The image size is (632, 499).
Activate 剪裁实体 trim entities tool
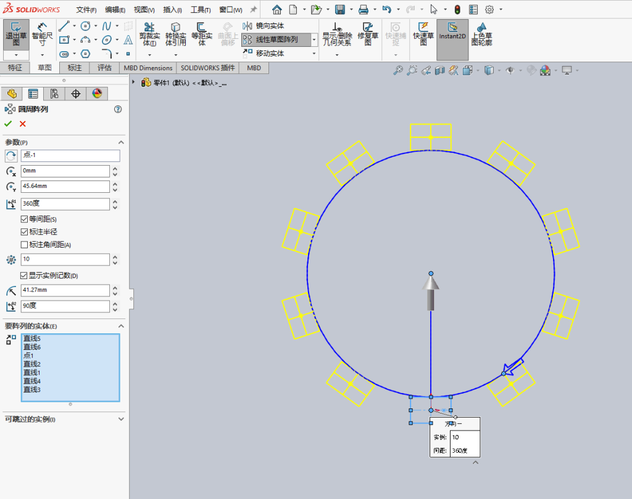click(149, 34)
